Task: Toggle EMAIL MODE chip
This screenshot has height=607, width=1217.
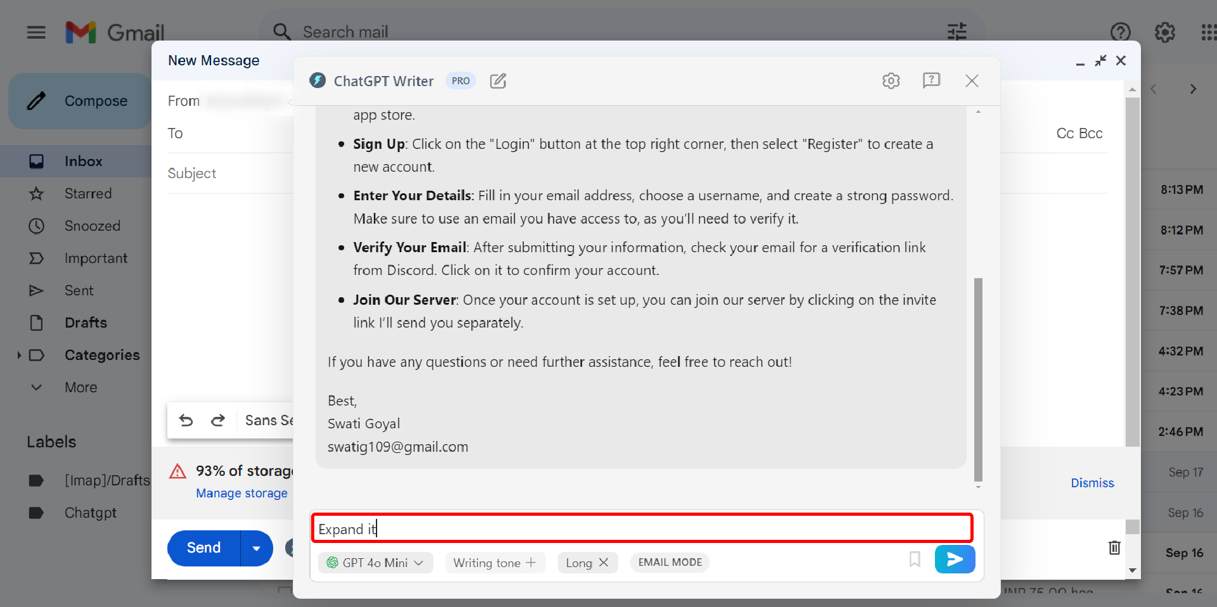Action: (670, 562)
